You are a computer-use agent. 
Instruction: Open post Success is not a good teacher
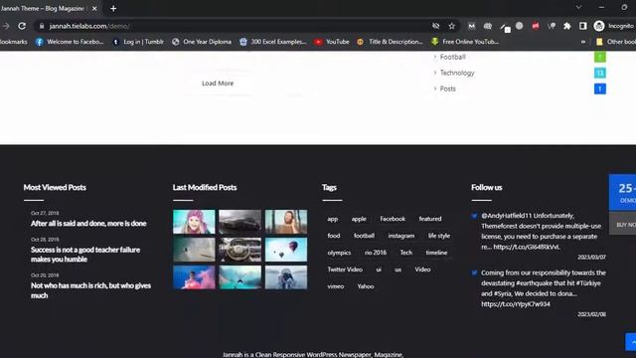click(x=85, y=255)
